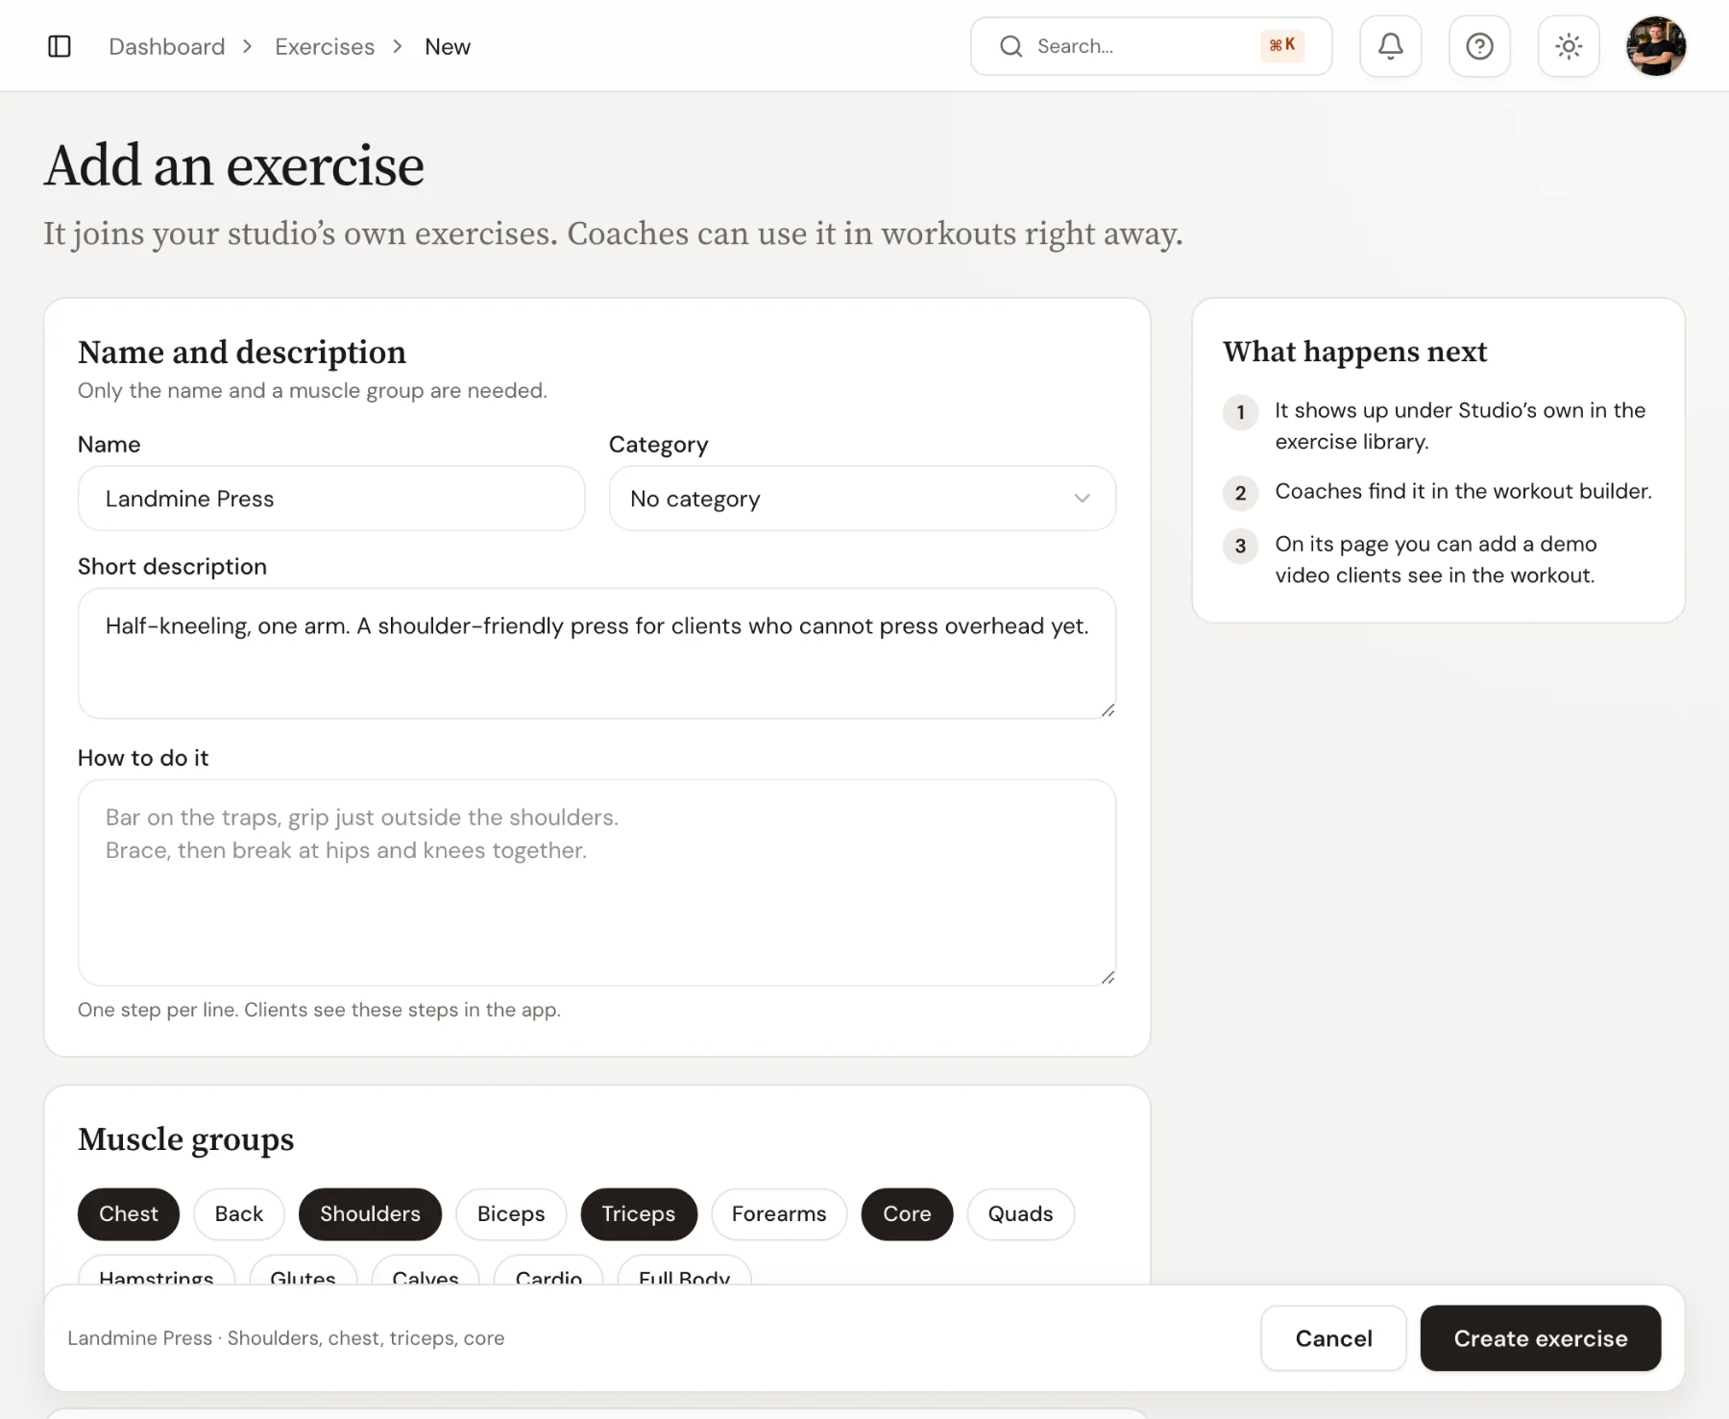This screenshot has width=1729, height=1419.
Task: Deselect the Triceps muscle group
Action: pyautogui.click(x=639, y=1214)
